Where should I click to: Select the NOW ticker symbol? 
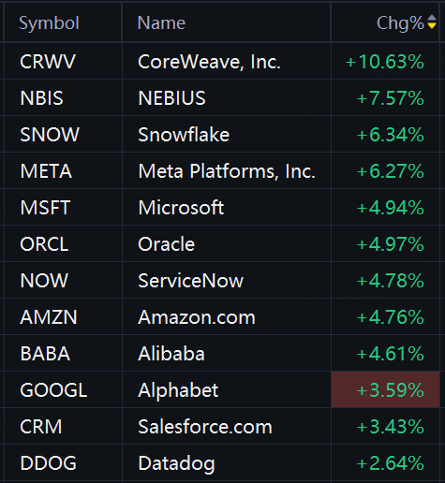tap(44, 281)
